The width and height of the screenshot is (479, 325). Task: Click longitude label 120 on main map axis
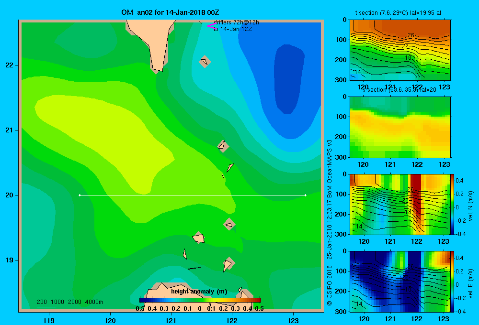coord(110,320)
